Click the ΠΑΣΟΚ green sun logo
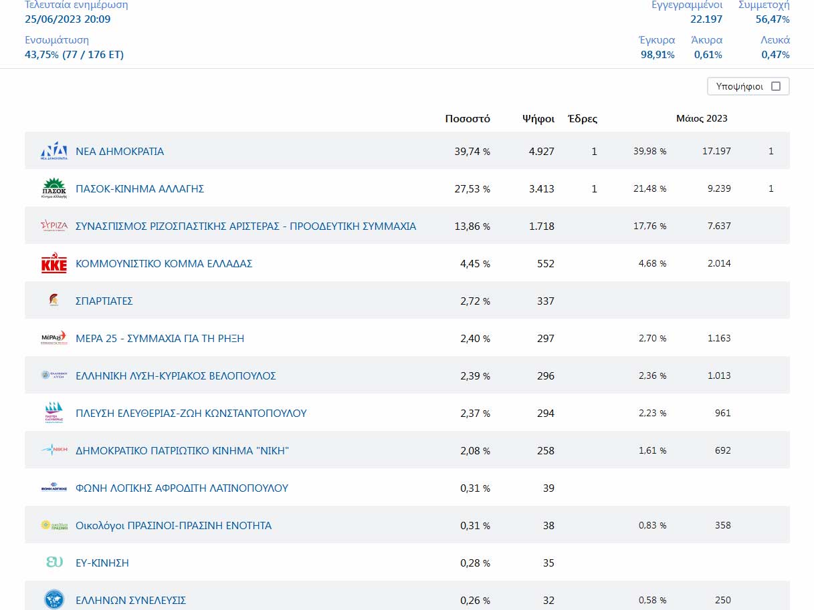Viewport: 814px width, 610px height. (54, 188)
